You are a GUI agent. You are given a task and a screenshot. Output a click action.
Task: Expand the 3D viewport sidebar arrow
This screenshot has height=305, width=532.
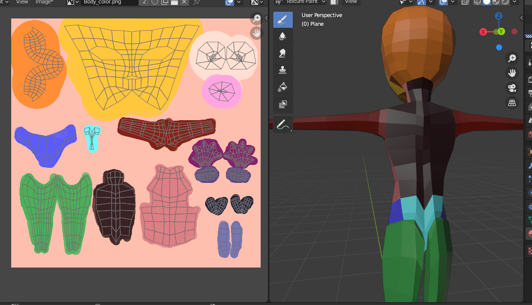521,18
